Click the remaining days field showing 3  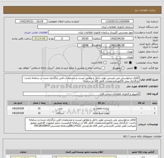click(62, 39)
